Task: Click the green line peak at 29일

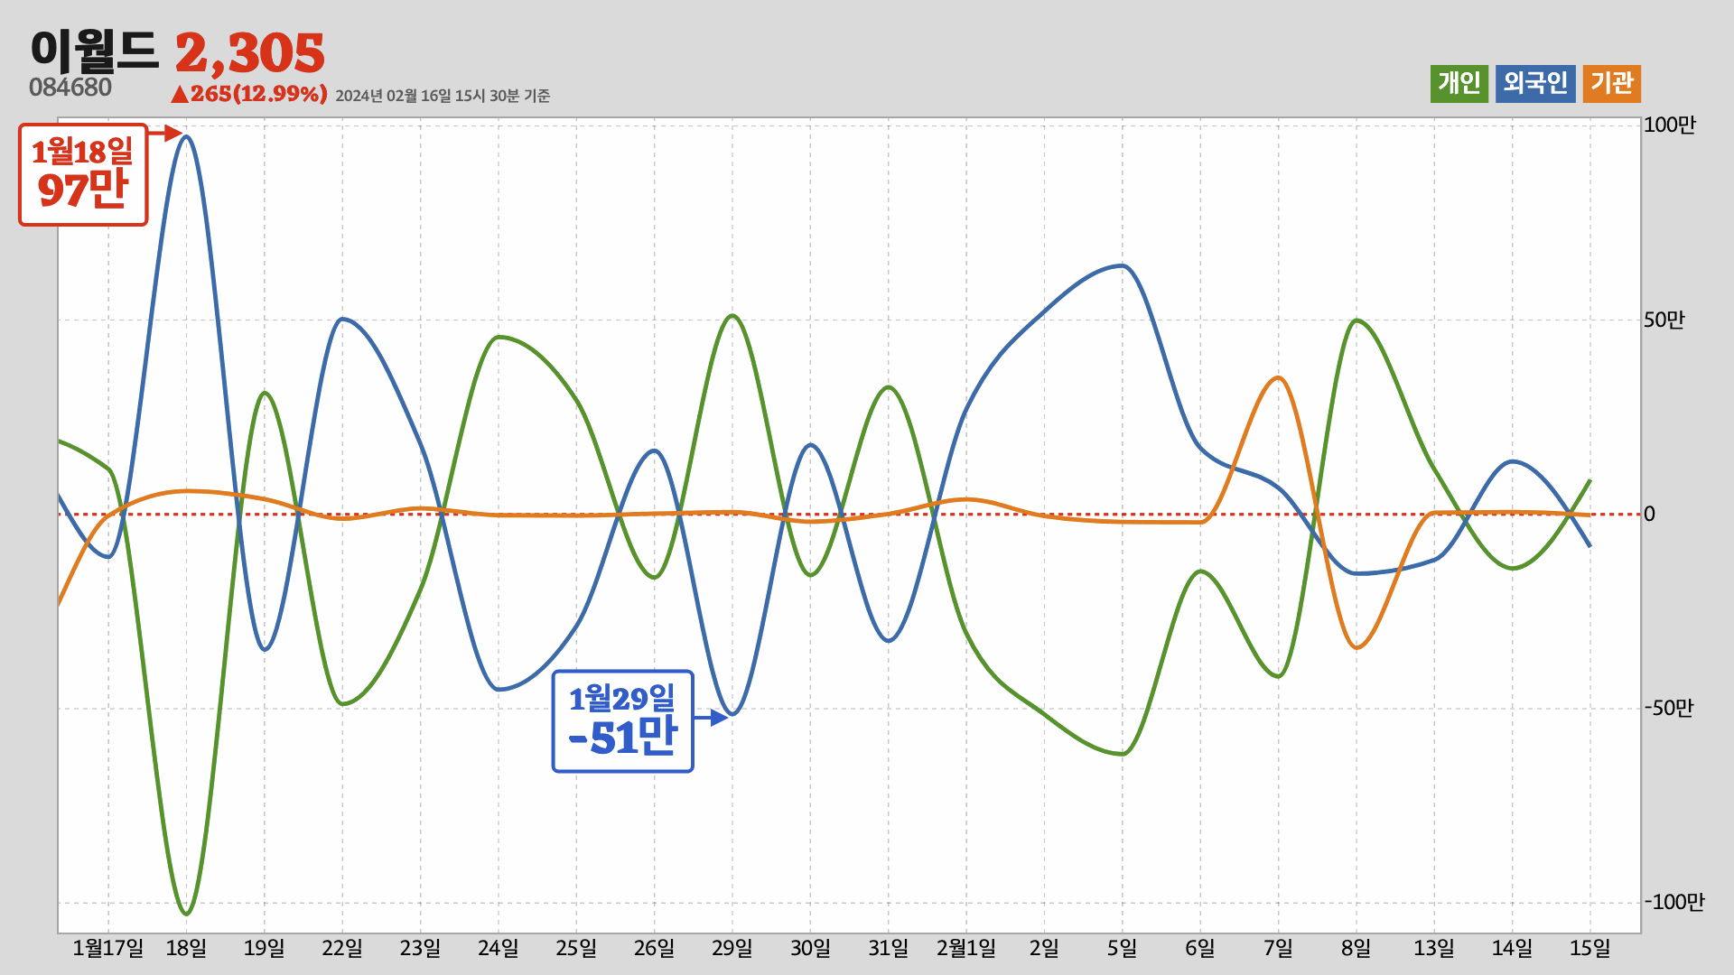Action: pyautogui.click(x=732, y=316)
